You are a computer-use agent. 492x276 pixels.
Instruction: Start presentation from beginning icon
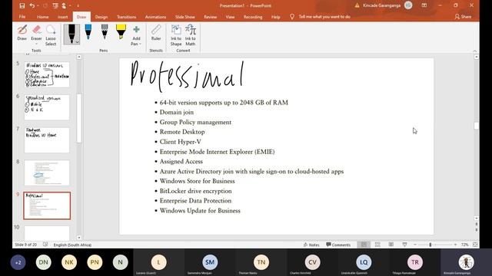coord(55,5)
